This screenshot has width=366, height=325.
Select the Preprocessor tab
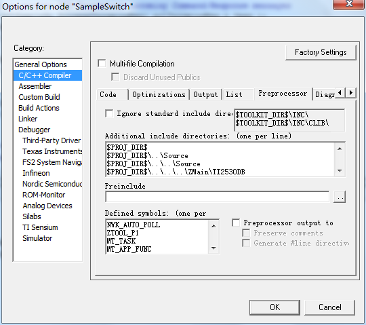pyautogui.click(x=283, y=94)
